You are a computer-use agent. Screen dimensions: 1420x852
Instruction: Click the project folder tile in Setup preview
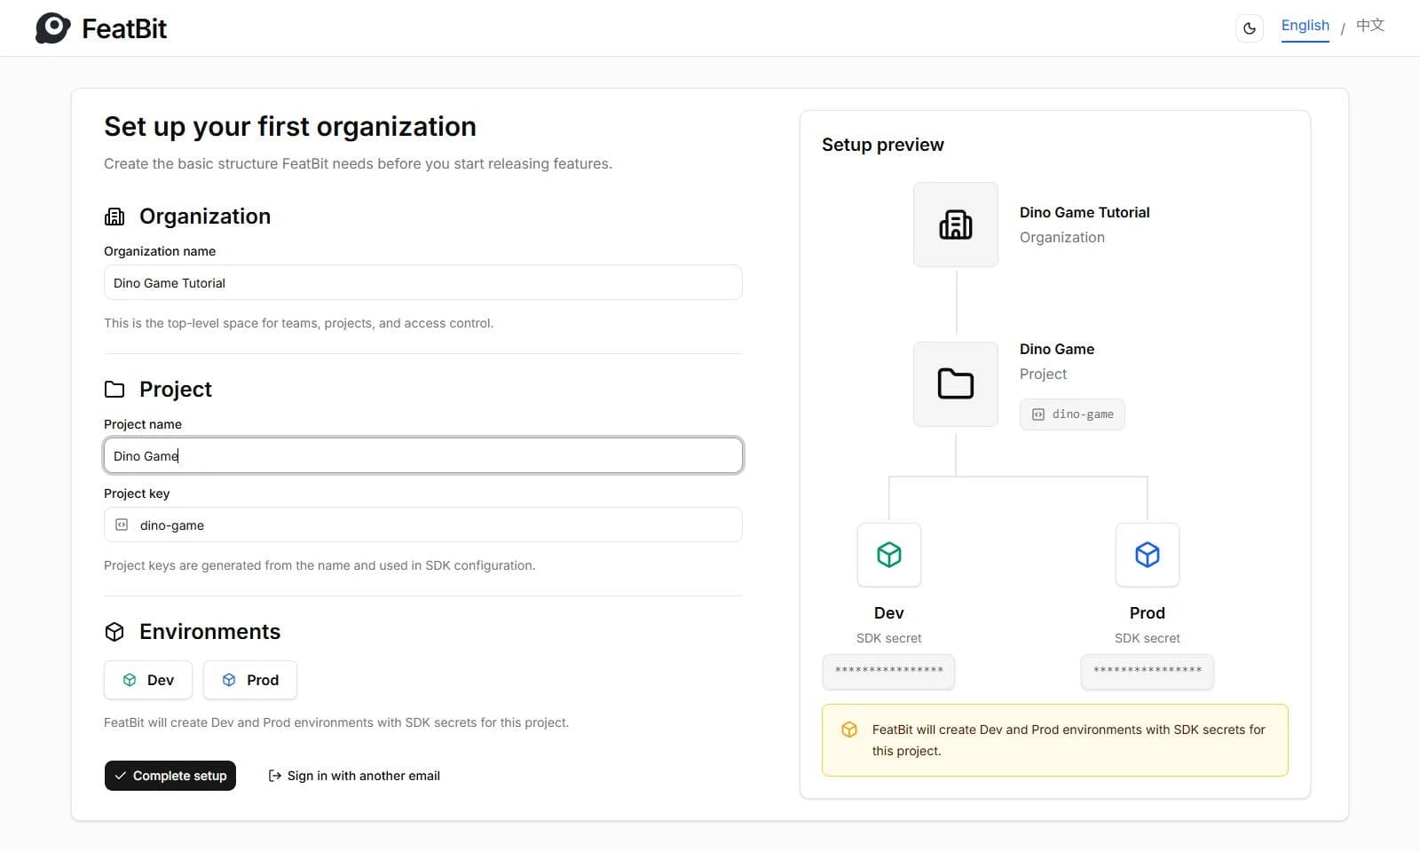click(x=956, y=384)
